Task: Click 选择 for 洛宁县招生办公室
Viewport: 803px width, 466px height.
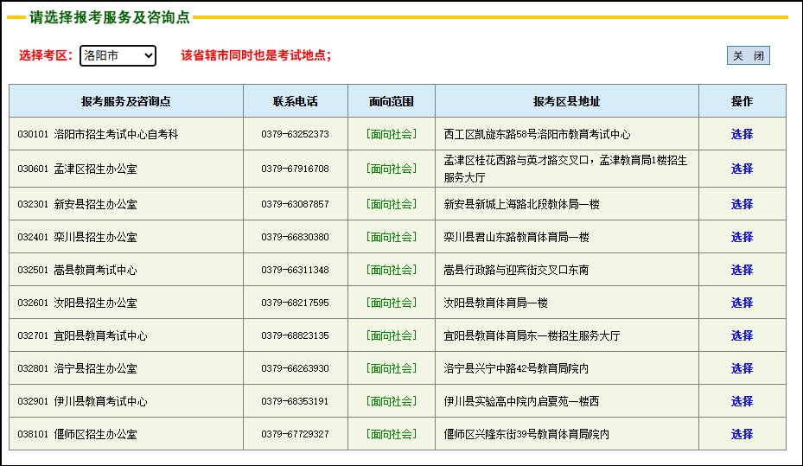Action: tap(742, 368)
